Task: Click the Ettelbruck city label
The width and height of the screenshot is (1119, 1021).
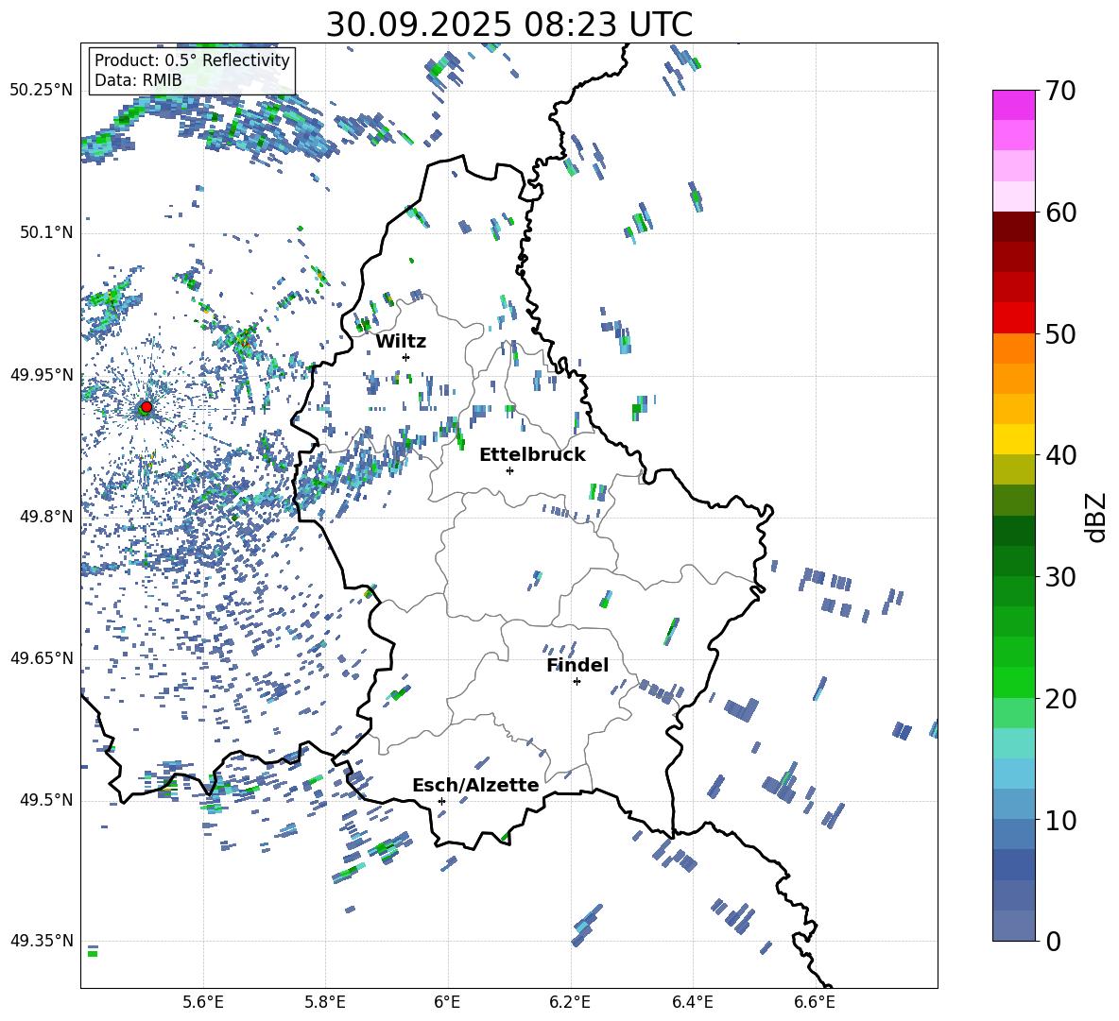Action: [x=532, y=455]
